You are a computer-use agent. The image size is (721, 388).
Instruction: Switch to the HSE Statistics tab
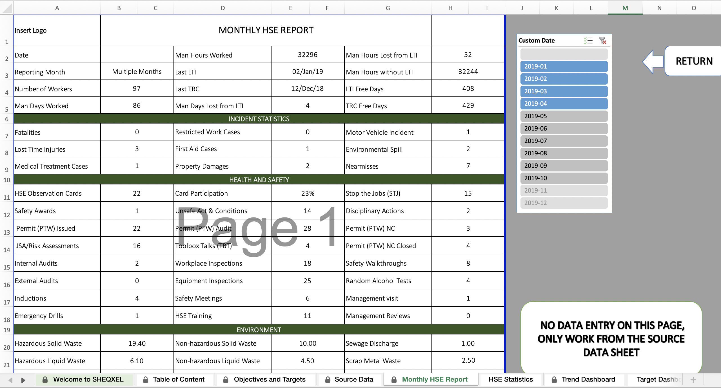pyautogui.click(x=511, y=379)
